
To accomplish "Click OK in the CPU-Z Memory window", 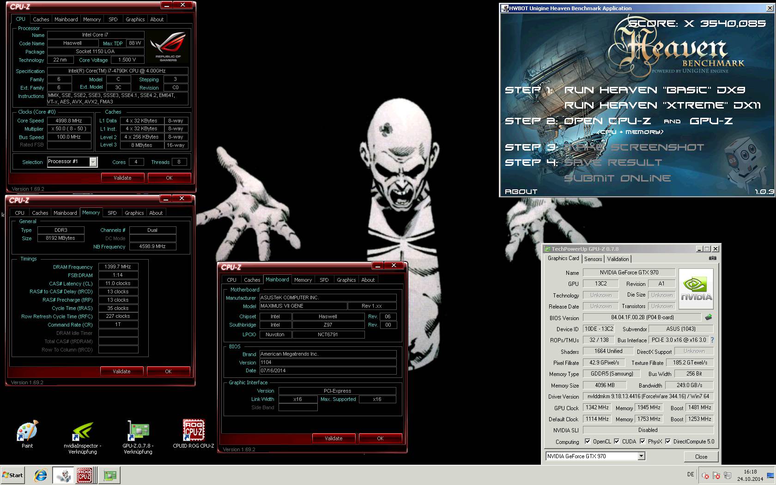I will [x=168, y=371].
